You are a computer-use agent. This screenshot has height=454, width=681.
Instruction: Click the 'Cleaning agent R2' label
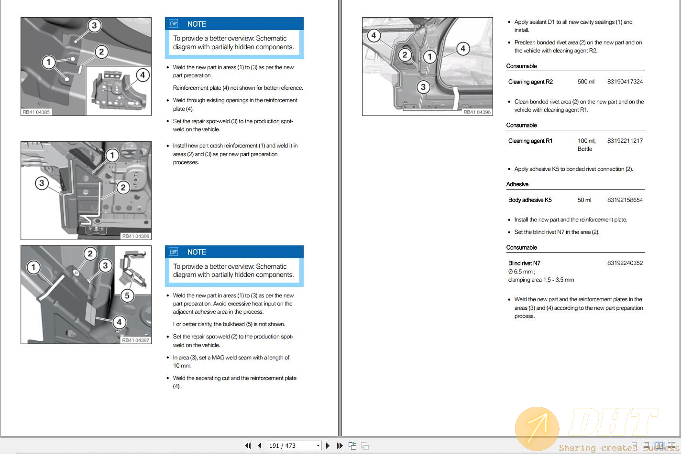pos(530,82)
